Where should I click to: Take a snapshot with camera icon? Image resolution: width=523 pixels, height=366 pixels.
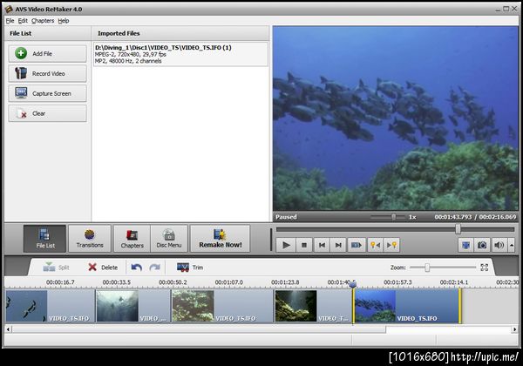(482, 245)
